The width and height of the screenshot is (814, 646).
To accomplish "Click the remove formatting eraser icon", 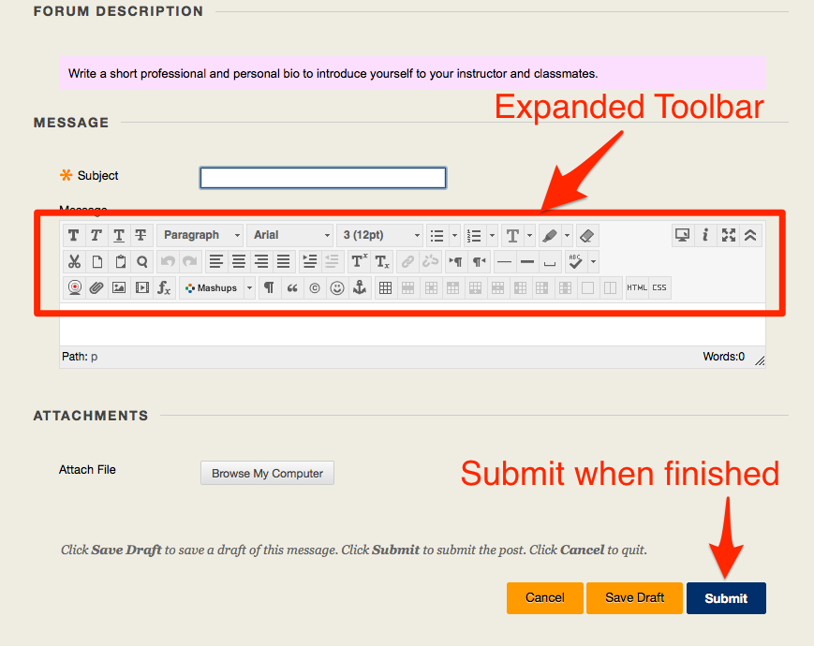I will (x=586, y=236).
